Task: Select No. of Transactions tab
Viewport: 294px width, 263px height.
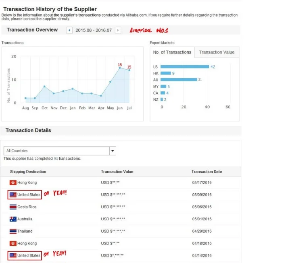Action: (x=172, y=52)
